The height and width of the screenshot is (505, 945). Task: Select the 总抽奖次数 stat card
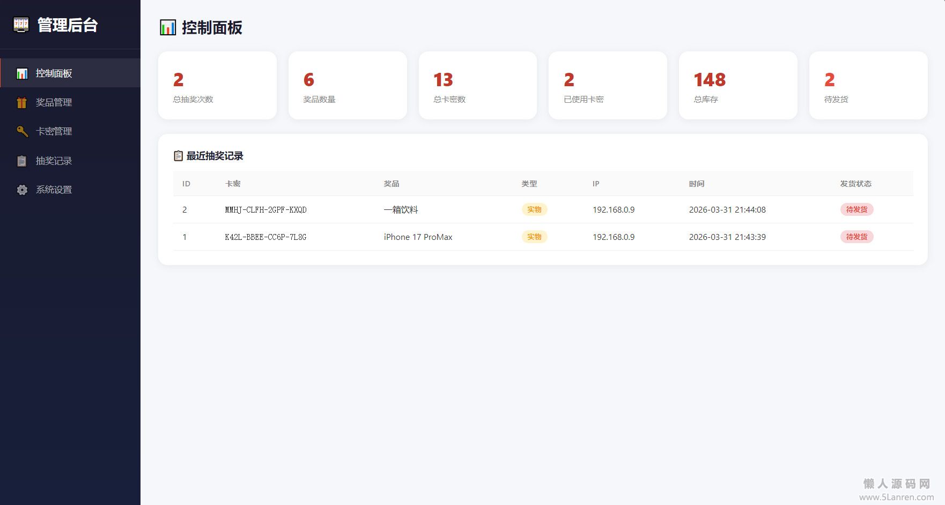coord(217,86)
